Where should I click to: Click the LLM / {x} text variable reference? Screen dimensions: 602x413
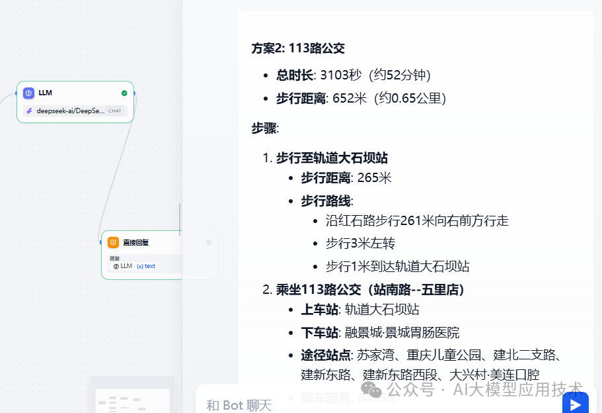(x=132, y=266)
